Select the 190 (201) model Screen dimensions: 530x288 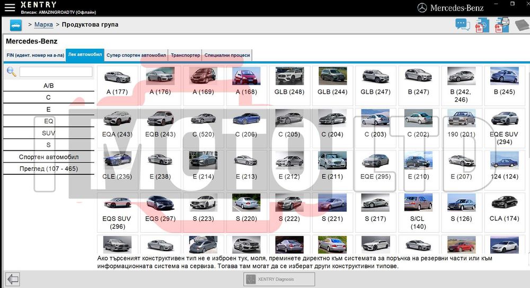click(462, 128)
